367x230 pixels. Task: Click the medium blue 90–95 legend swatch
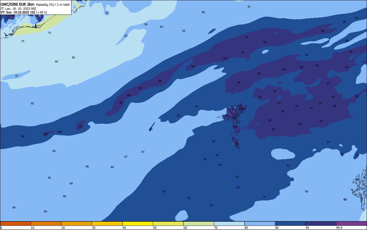click(x=290, y=223)
